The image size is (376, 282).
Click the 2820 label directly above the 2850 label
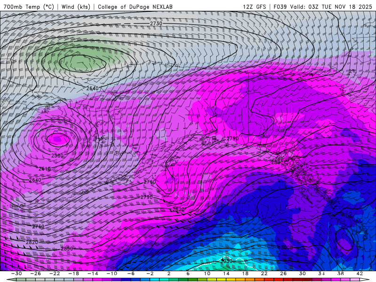point(32,242)
